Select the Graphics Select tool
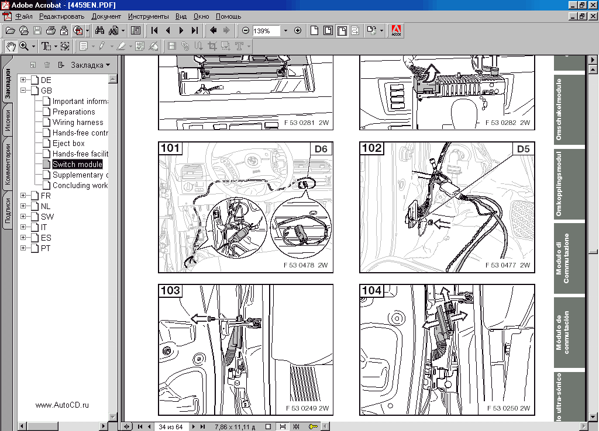 (65, 47)
